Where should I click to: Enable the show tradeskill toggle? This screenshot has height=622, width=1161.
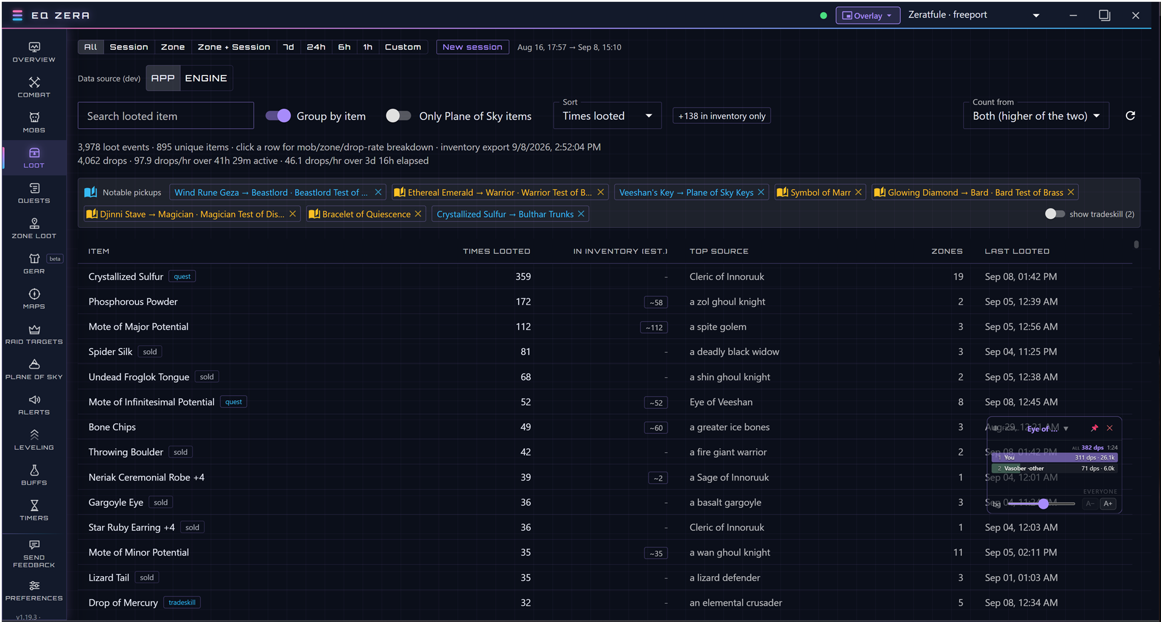pyautogui.click(x=1055, y=214)
